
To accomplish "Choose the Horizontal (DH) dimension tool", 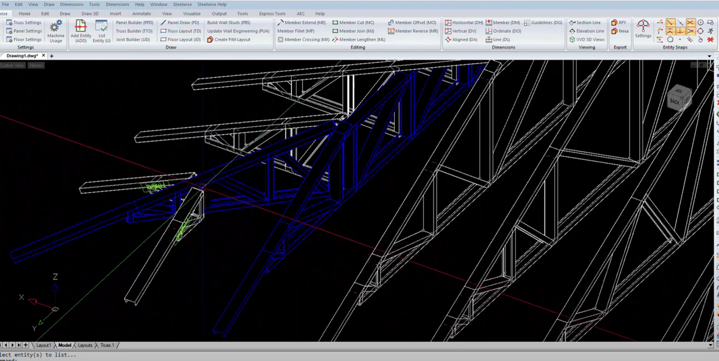I will pyautogui.click(x=464, y=23).
